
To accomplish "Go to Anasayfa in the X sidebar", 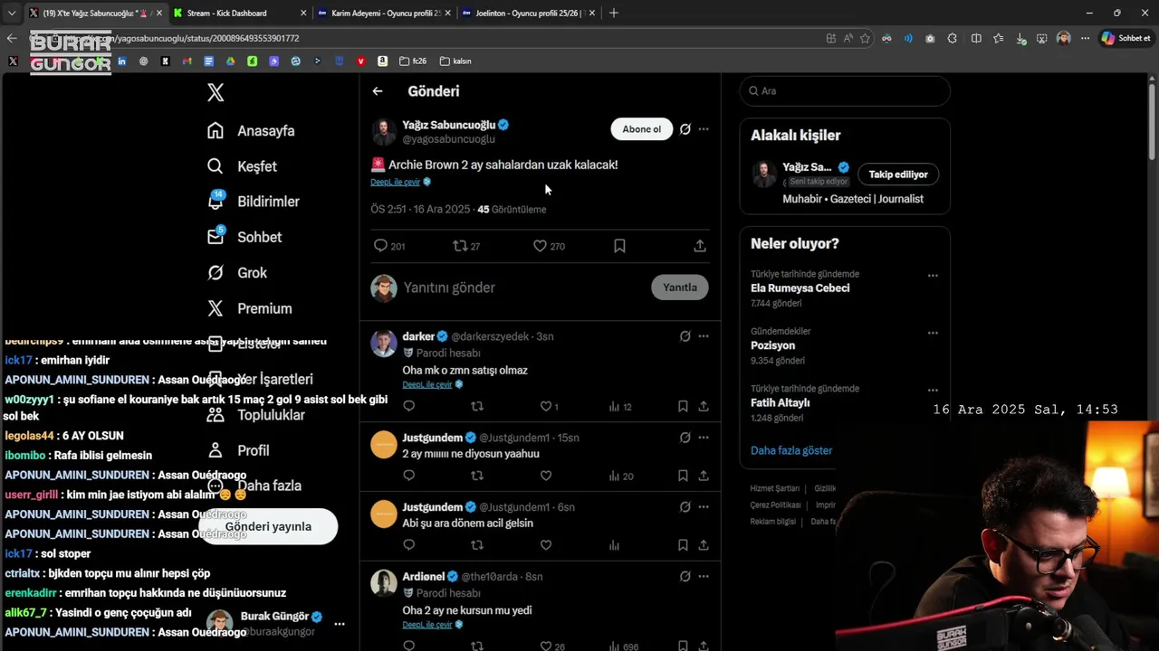I will pyautogui.click(x=251, y=130).
